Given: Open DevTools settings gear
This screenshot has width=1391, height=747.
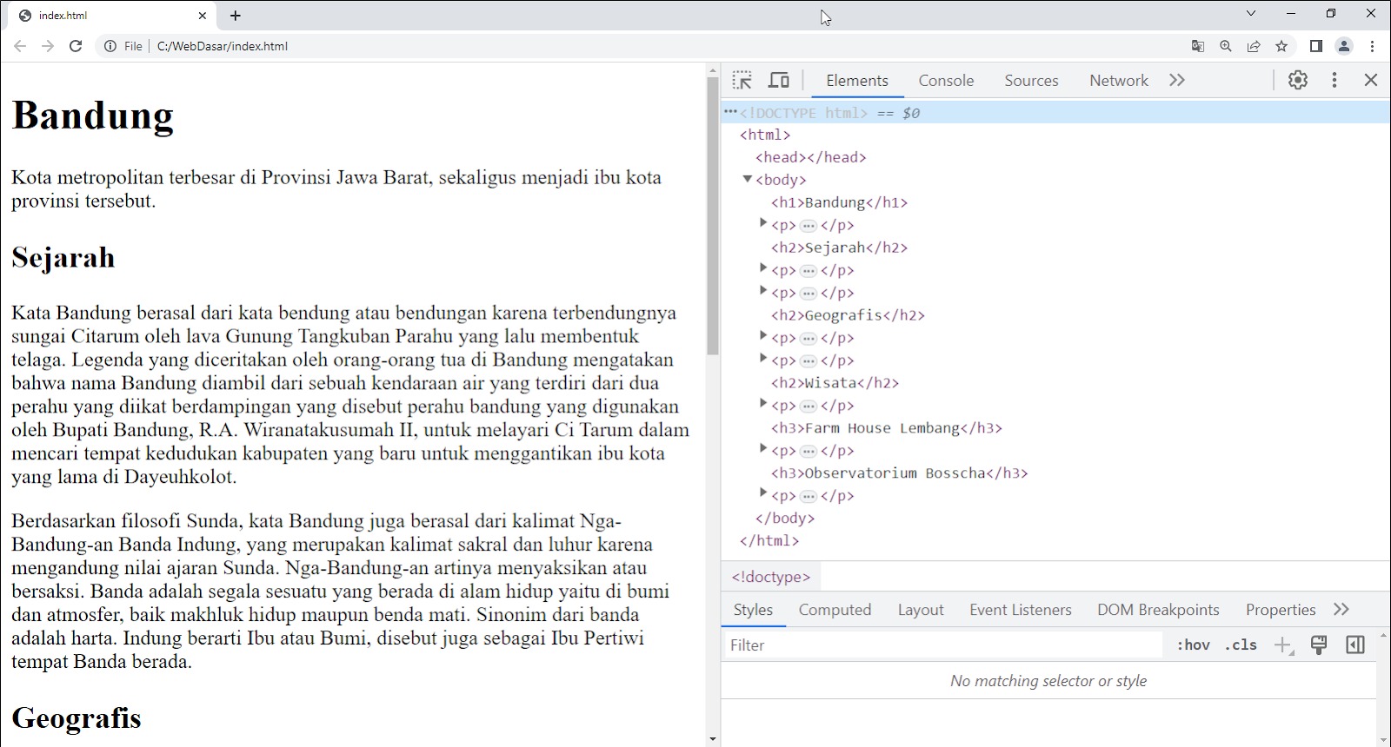Looking at the screenshot, I should [1298, 80].
